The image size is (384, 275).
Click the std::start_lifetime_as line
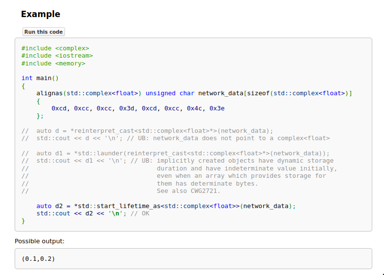coord(166,206)
